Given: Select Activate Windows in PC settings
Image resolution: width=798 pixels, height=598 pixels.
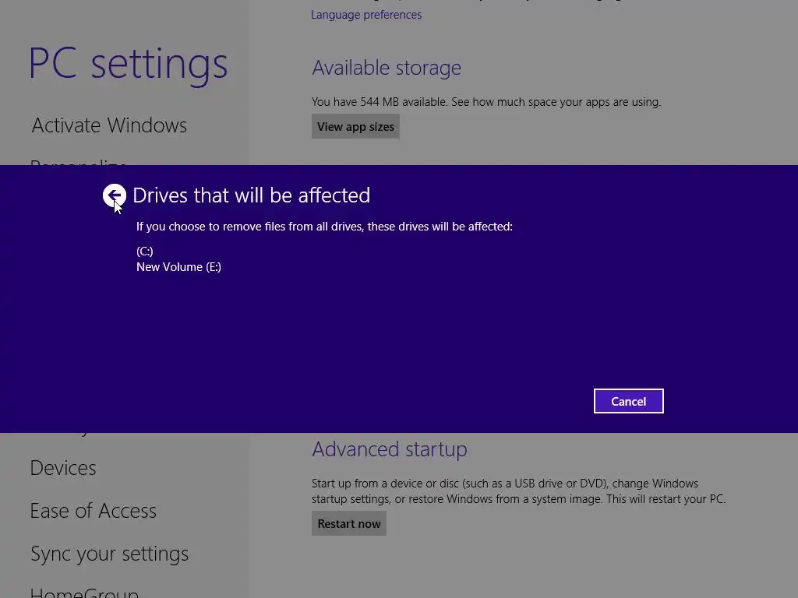Looking at the screenshot, I should pos(109,125).
